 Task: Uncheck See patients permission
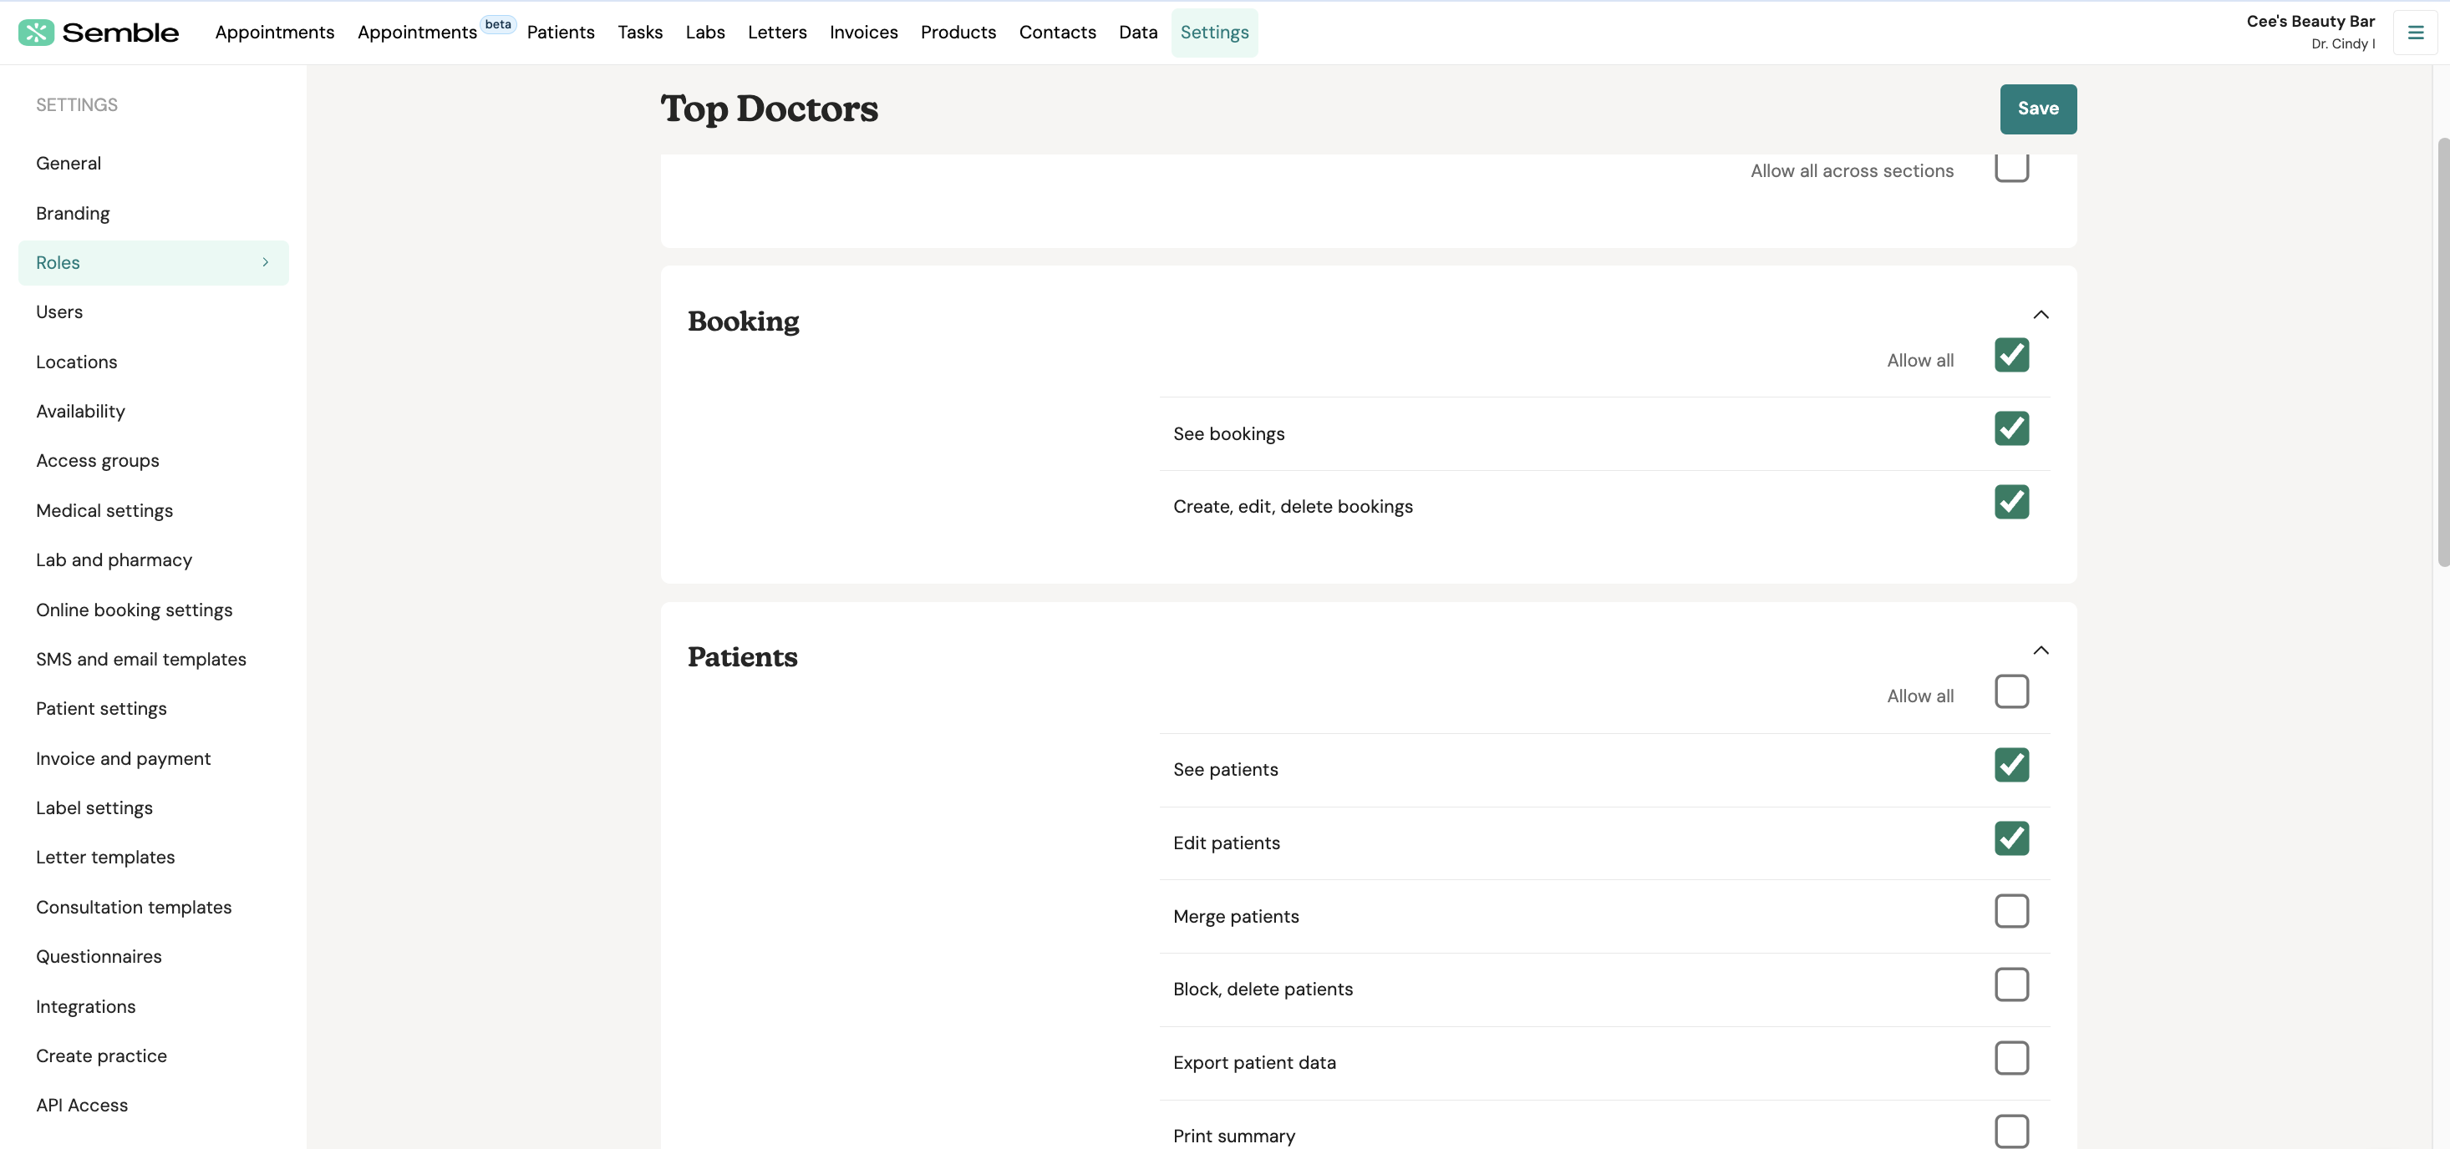pos(2011,765)
